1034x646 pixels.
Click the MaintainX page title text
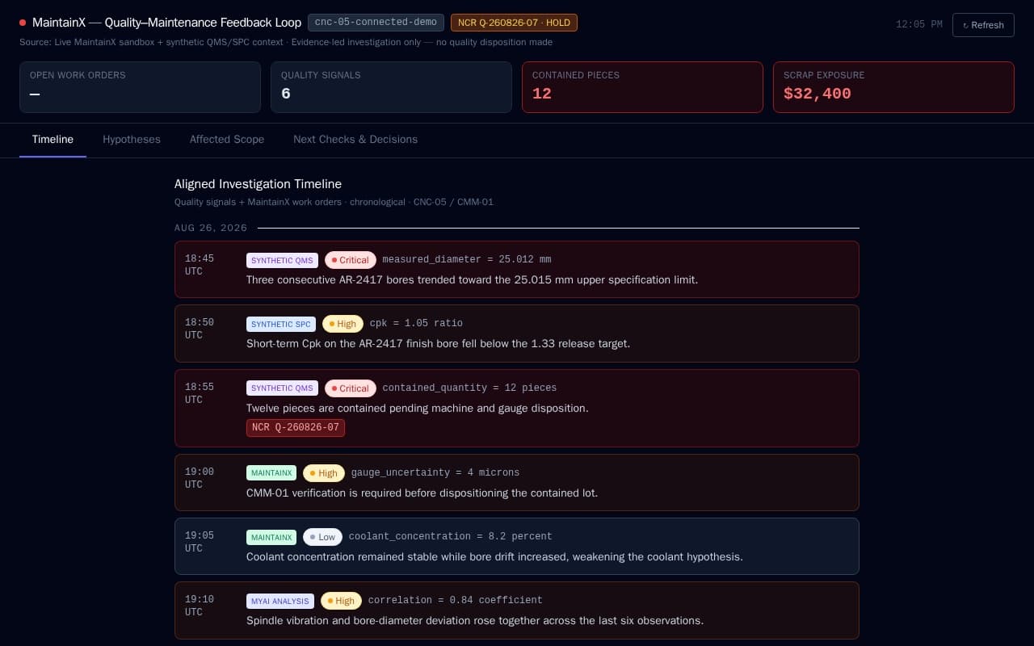[x=166, y=23]
